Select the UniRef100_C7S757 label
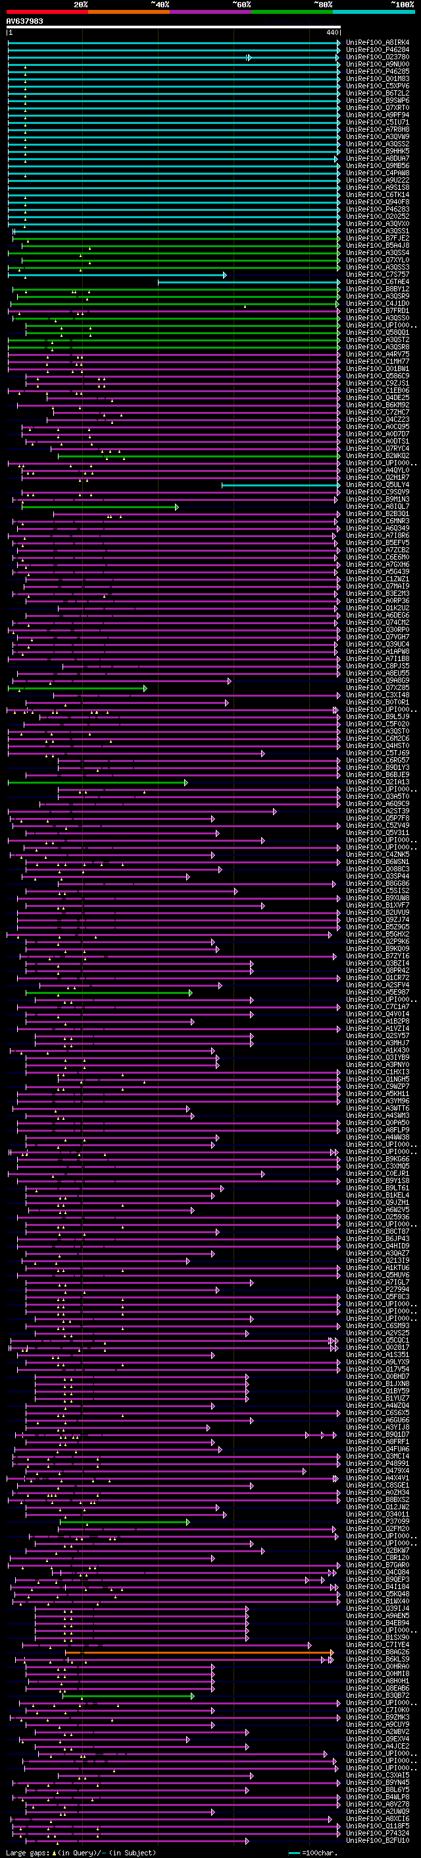421x1858 pixels. tap(378, 275)
